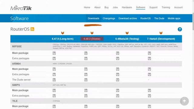
Task: Download ARM64 Extra packages Development version
Action: (x=149, y=74)
